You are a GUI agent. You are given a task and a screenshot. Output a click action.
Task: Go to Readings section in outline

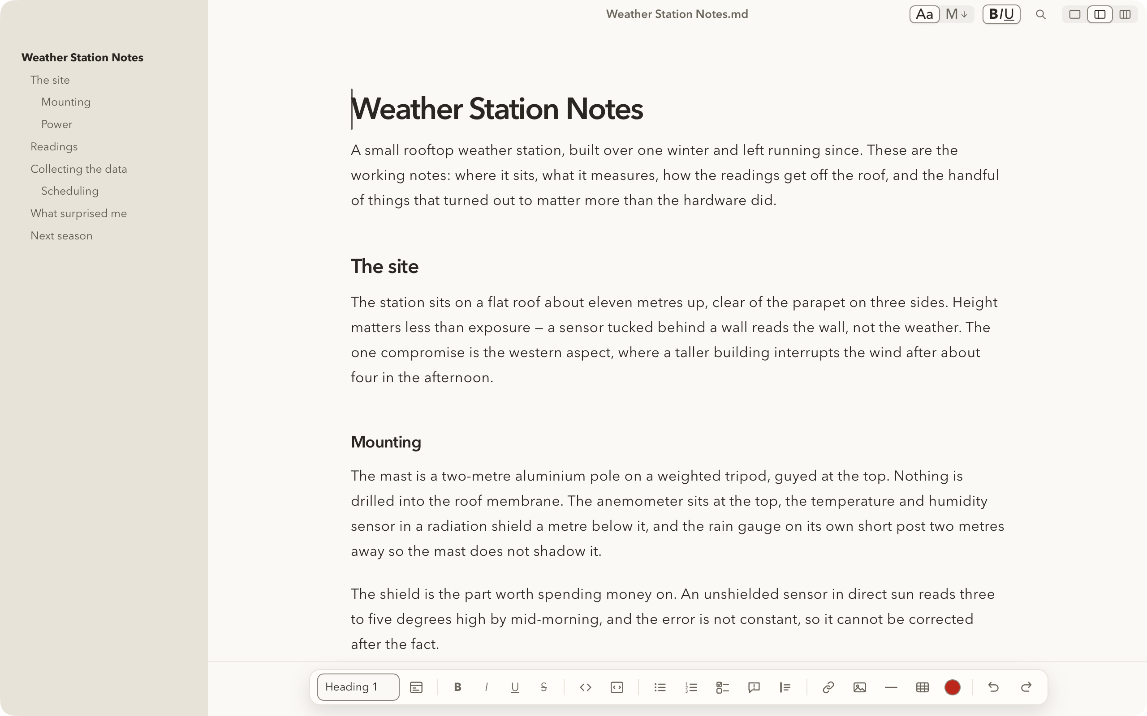54,147
